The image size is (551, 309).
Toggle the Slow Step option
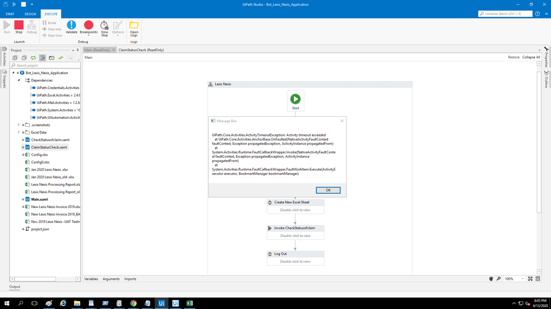[104, 28]
